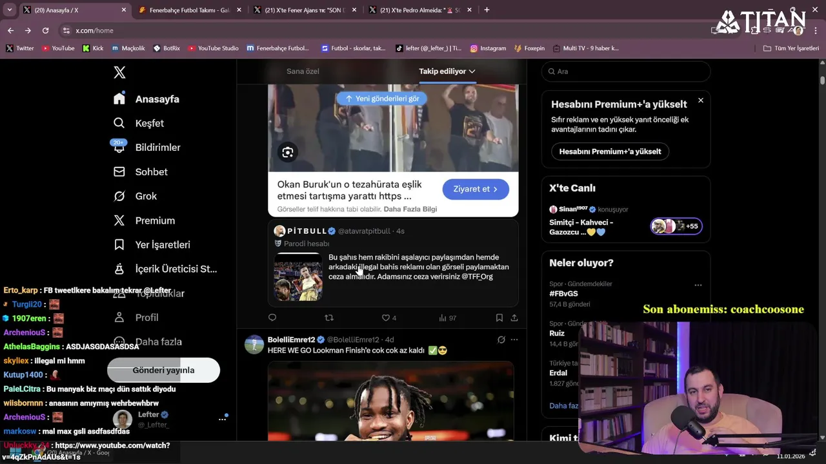Reply to the PİTBULL post
Image resolution: width=826 pixels, height=464 pixels.
pos(272,318)
